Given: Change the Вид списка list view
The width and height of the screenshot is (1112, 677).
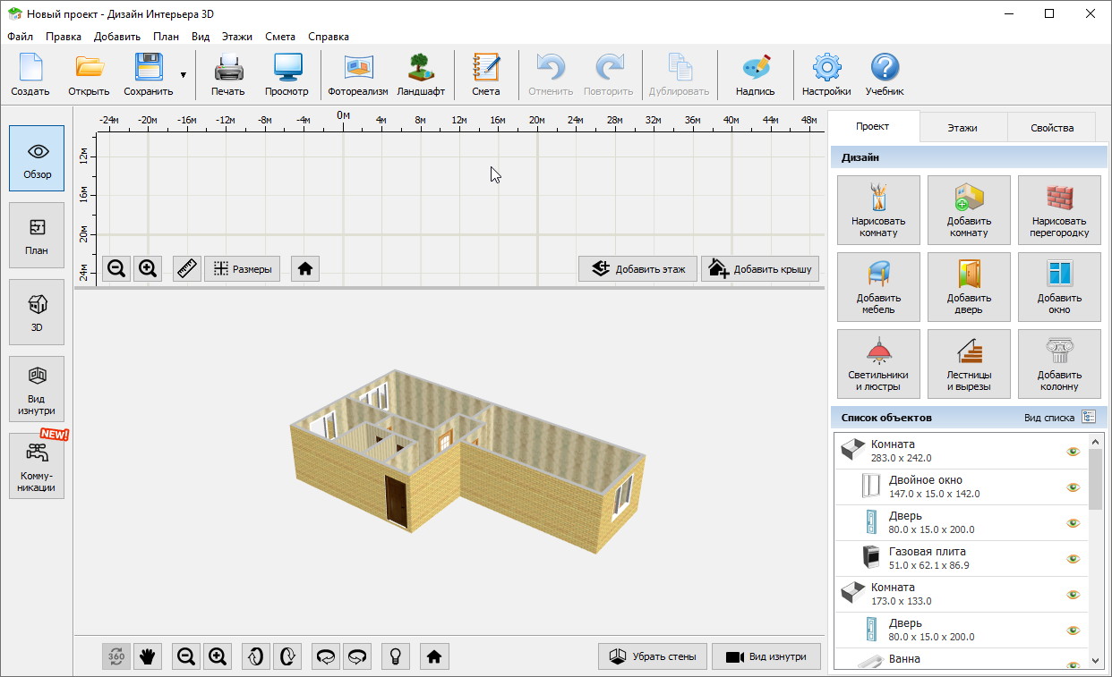Looking at the screenshot, I should pyautogui.click(x=1089, y=417).
